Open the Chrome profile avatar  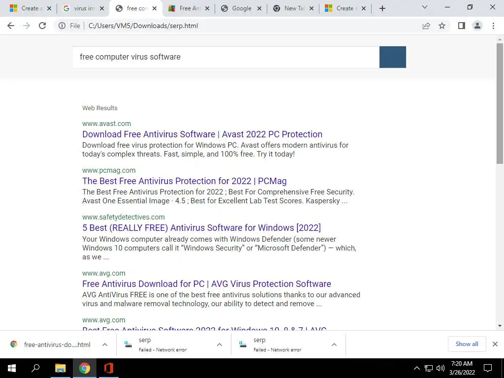tap(477, 26)
